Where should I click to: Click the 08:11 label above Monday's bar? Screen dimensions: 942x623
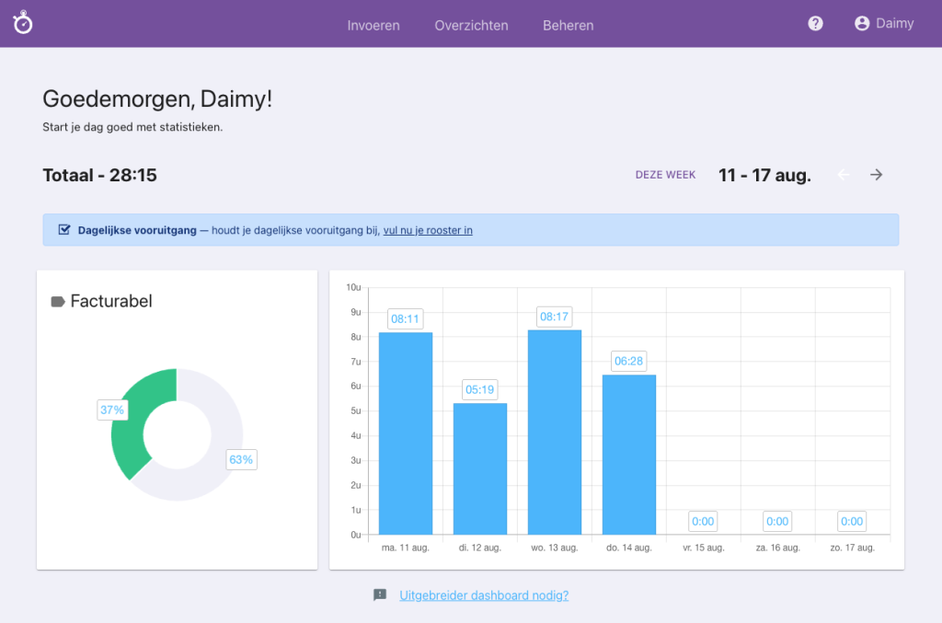[x=405, y=317]
